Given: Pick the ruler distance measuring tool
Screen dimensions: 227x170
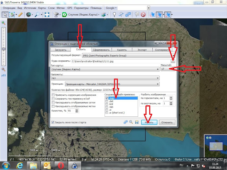Looking at the screenshot, I should [x=20, y=15].
